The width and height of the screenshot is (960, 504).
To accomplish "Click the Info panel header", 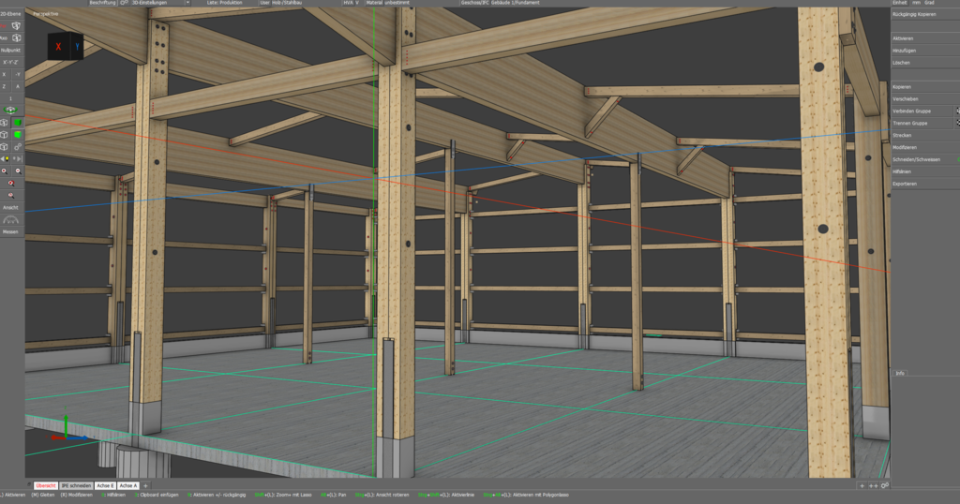I will [900, 373].
